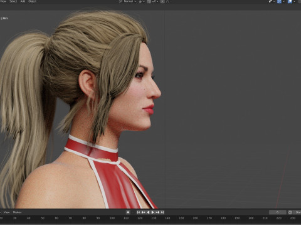Click the Start frame field
Image resolution: width=301 pixels, height=225 pixels.
[297, 212]
